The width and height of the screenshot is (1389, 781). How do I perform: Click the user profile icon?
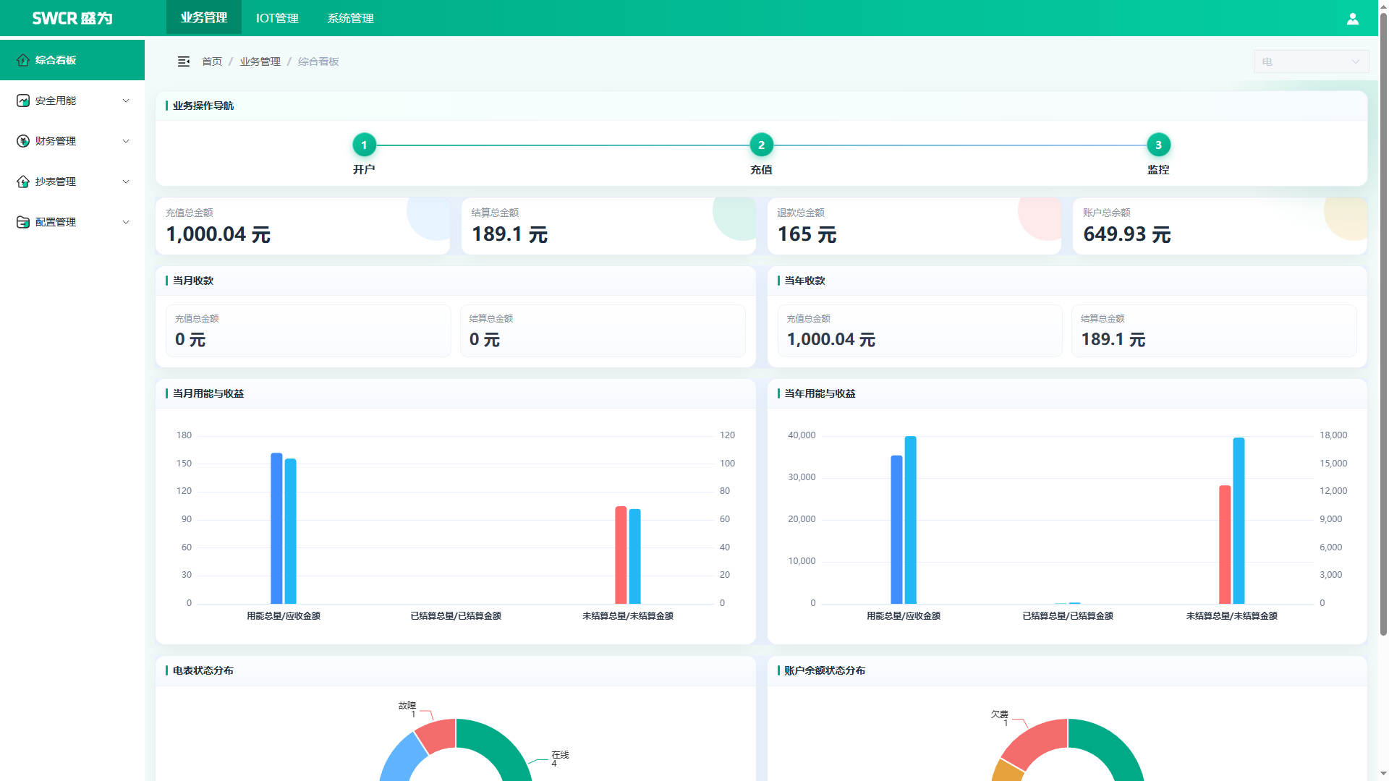point(1352,19)
